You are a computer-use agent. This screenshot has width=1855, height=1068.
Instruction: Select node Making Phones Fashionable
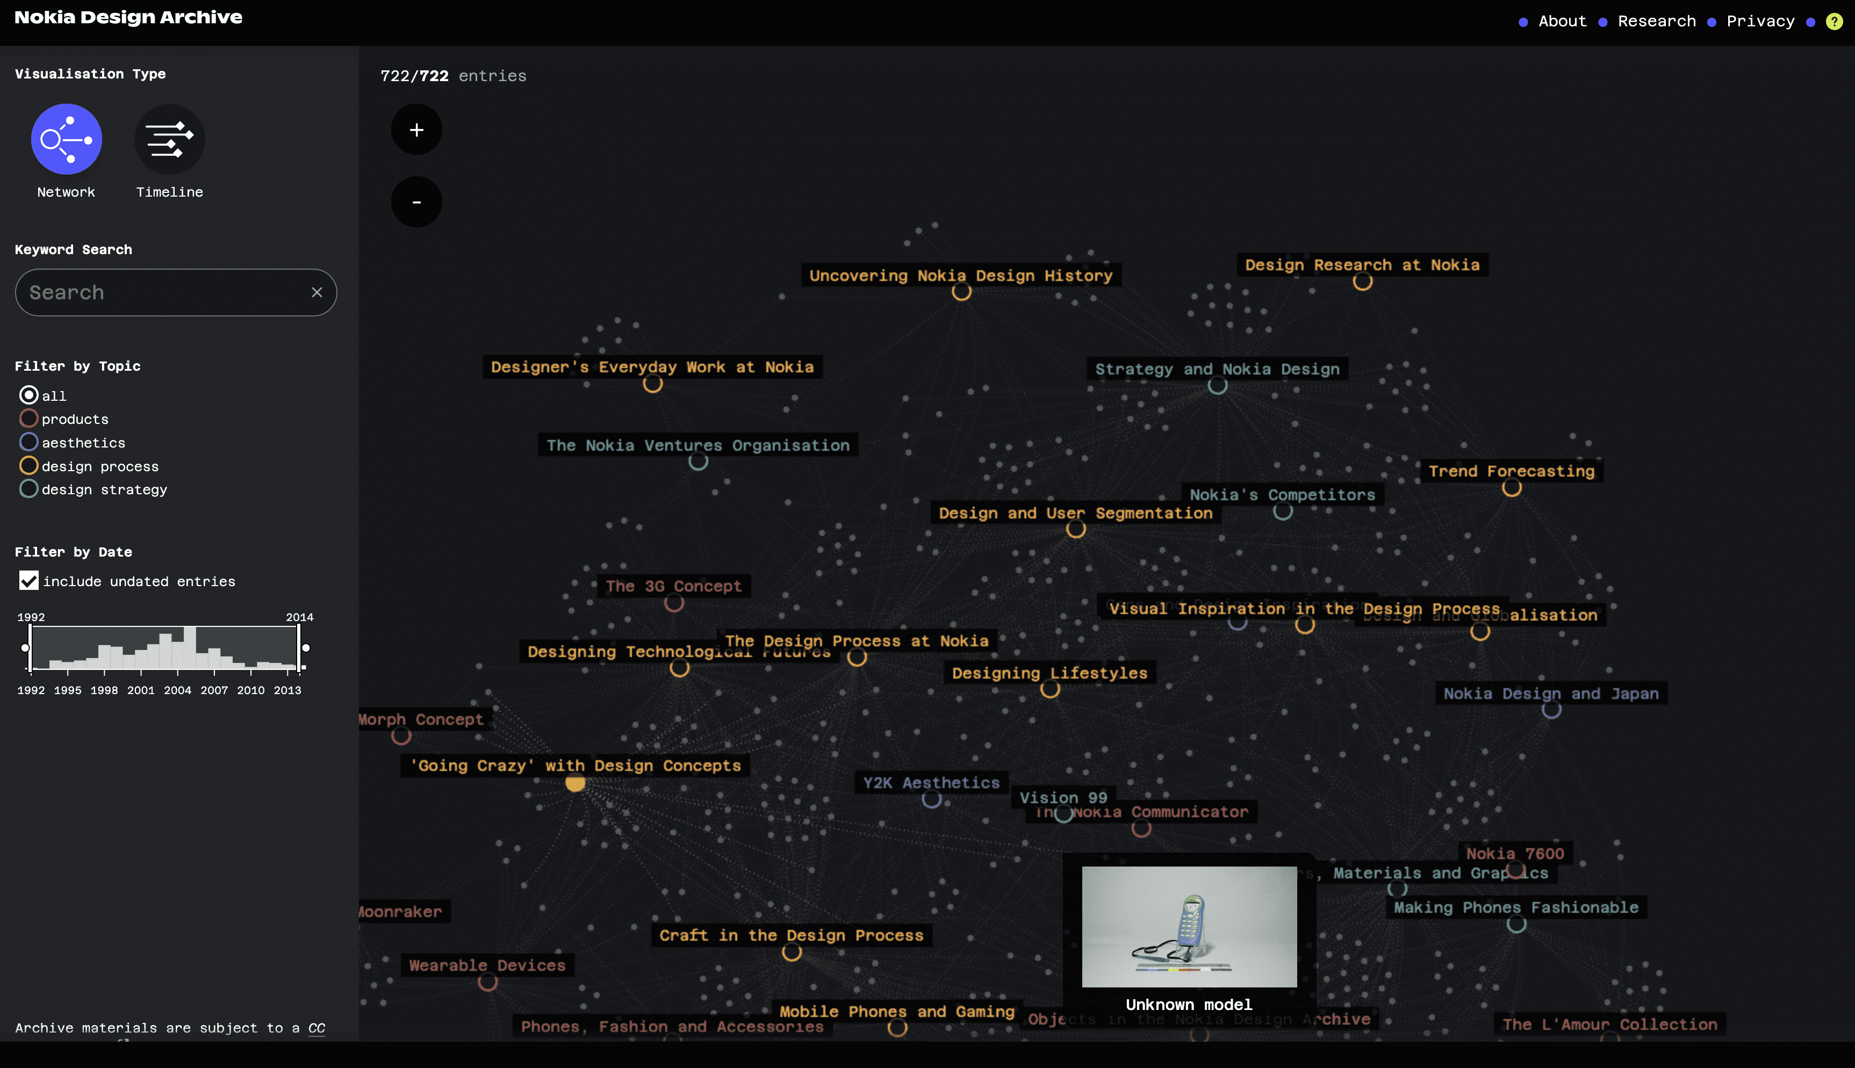tap(1516, 924)
